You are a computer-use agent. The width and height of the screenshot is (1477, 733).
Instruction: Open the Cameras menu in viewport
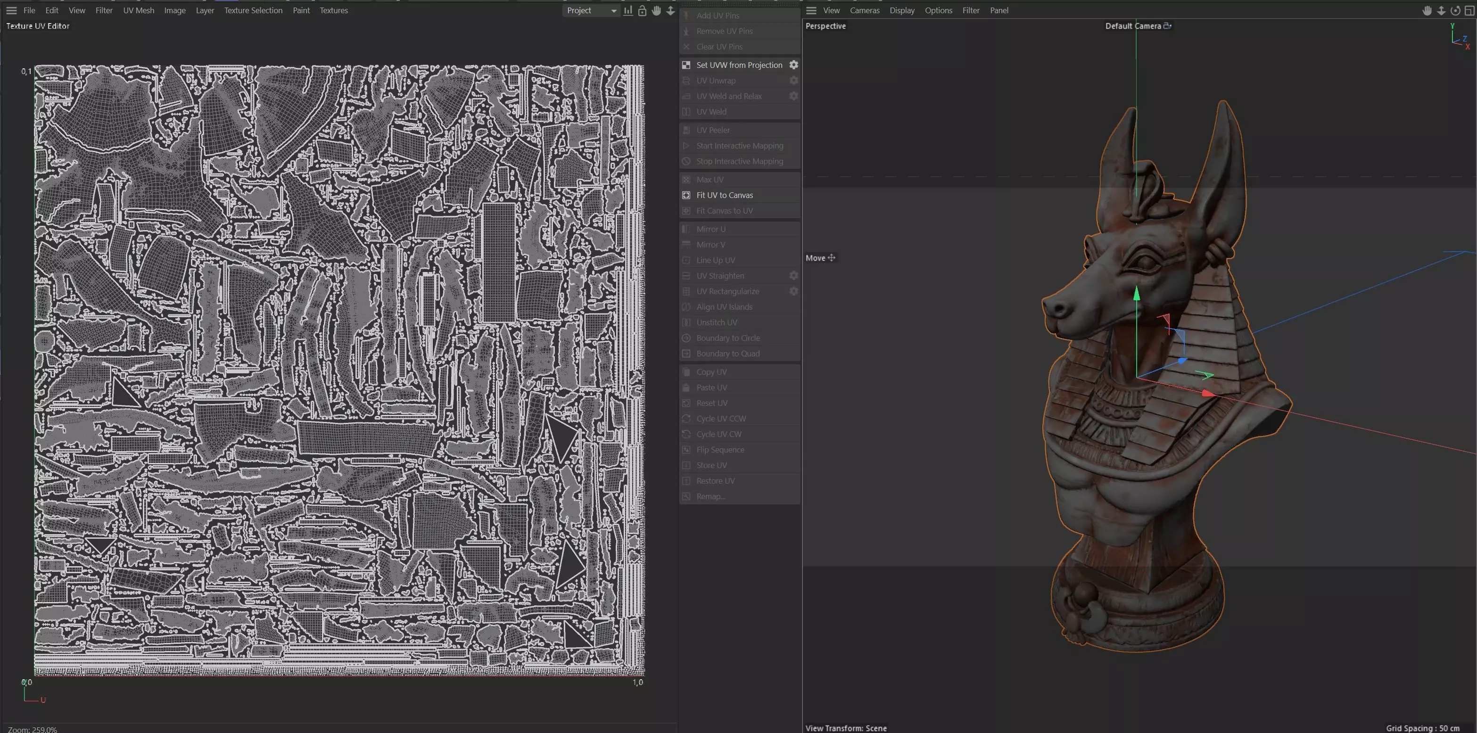pyautogui.click(x=864, y=10)
